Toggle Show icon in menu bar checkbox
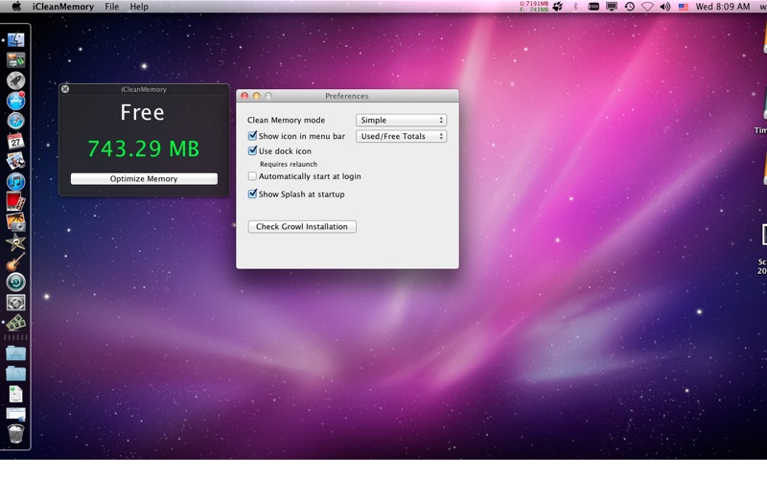The width and height of the screenshot is (767, 479). click(x=253, y=137)
